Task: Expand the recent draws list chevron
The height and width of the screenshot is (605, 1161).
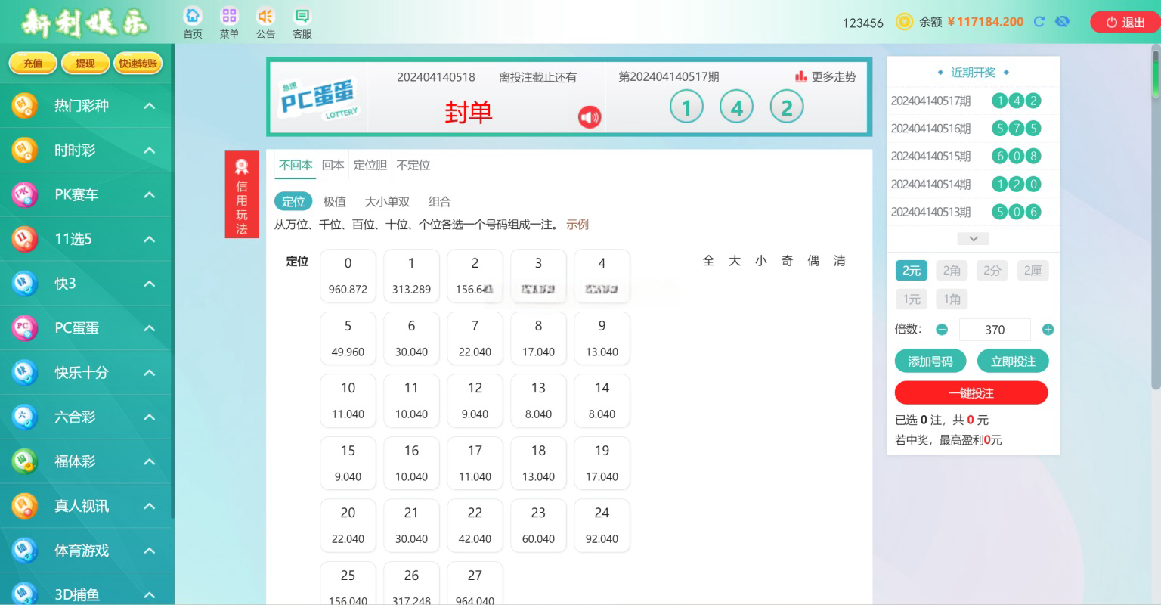Action: [973, 239]
